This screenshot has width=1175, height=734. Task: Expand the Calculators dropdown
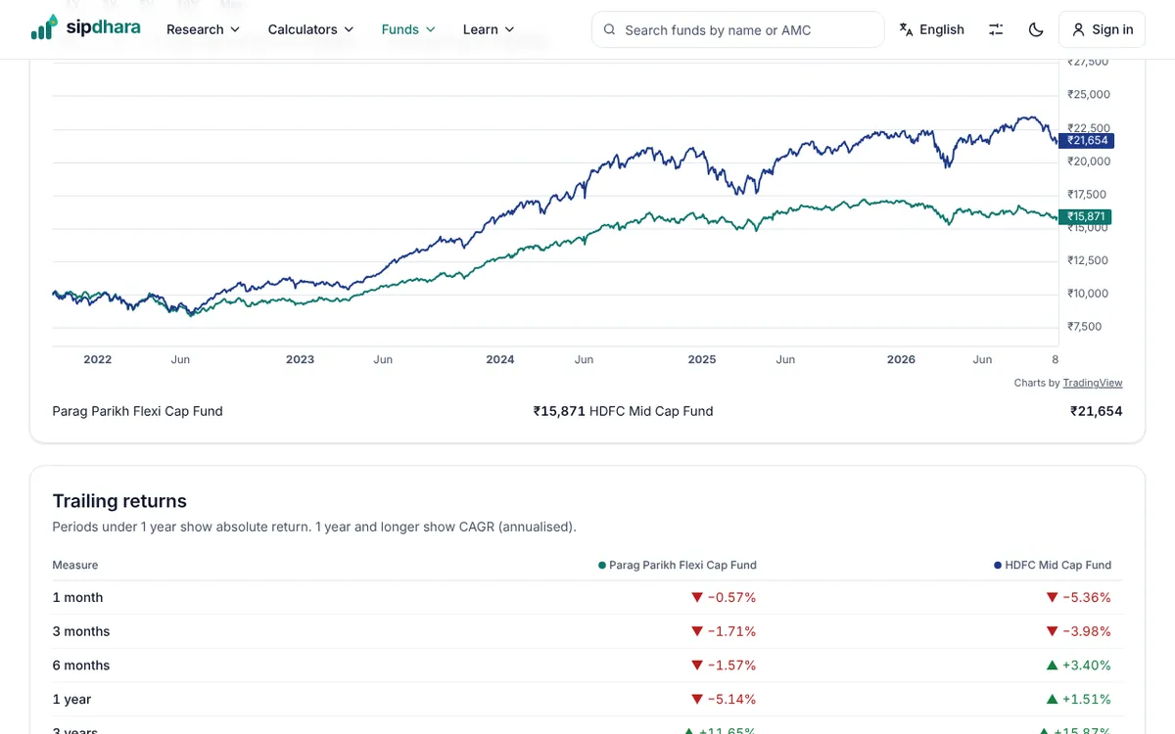(x=311, y=29)
